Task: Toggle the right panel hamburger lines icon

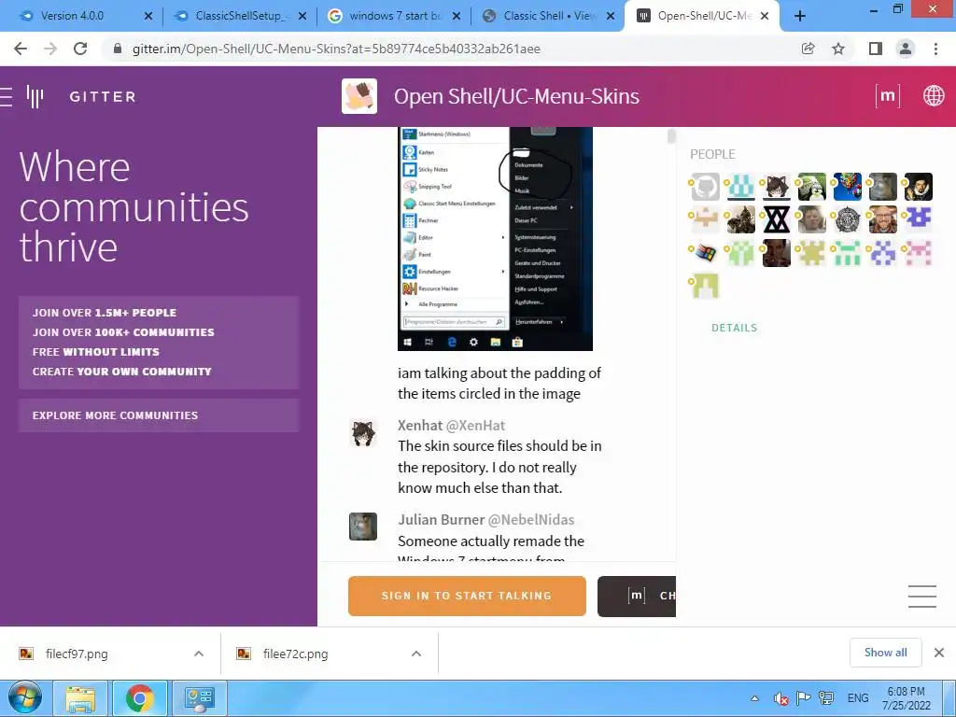Action: click(921, 597)
